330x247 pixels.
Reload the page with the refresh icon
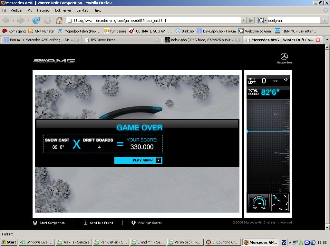point(36,20)
